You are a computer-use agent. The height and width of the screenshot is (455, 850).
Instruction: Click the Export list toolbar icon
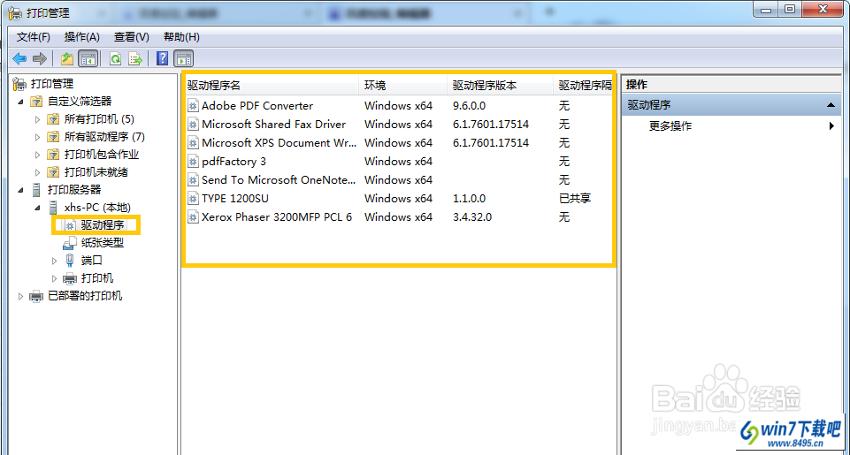click(135, 58)
